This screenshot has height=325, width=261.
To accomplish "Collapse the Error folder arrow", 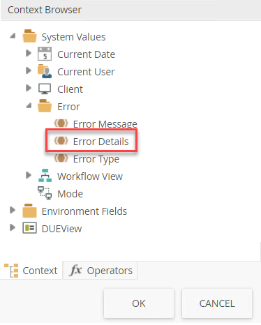I will click(29, 106).
